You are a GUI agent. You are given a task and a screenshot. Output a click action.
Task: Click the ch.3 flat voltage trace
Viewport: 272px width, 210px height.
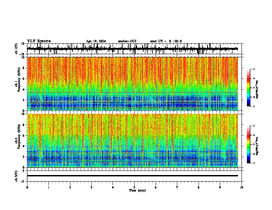click(133, 176)
